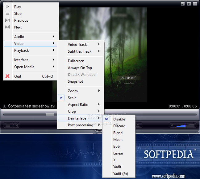Click the window resize grip corner
This screenshot has width=200, height=179.
[198, 132]
